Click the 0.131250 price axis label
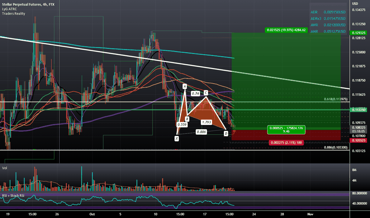 click(x=358, y=24)
